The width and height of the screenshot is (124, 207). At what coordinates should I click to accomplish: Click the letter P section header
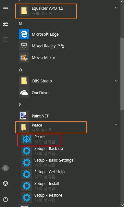pos(20,105)
